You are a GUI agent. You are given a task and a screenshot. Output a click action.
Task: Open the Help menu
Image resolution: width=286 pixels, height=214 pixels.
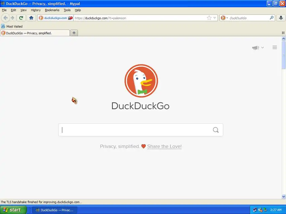[78, 10]
